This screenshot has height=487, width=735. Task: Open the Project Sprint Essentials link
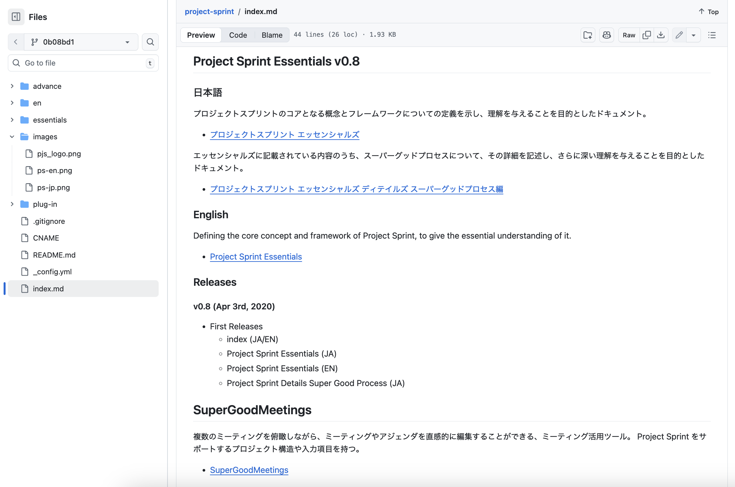tap(256, 257)
